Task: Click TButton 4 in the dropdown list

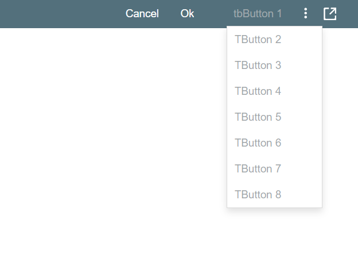Action: pyautogui.click(x=258, y=91)
